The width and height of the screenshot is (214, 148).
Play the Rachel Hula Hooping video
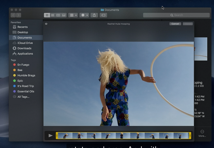click(x=51, y=136)
